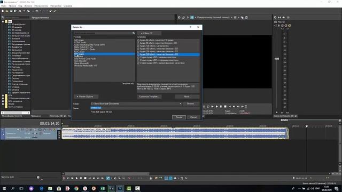Viewport: 342px width, 192px height.
Task: Open master bus properties gear icon
Action: [275, 18]
